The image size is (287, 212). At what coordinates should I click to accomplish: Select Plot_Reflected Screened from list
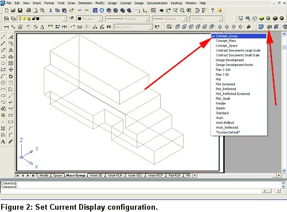tap(232, 94)
